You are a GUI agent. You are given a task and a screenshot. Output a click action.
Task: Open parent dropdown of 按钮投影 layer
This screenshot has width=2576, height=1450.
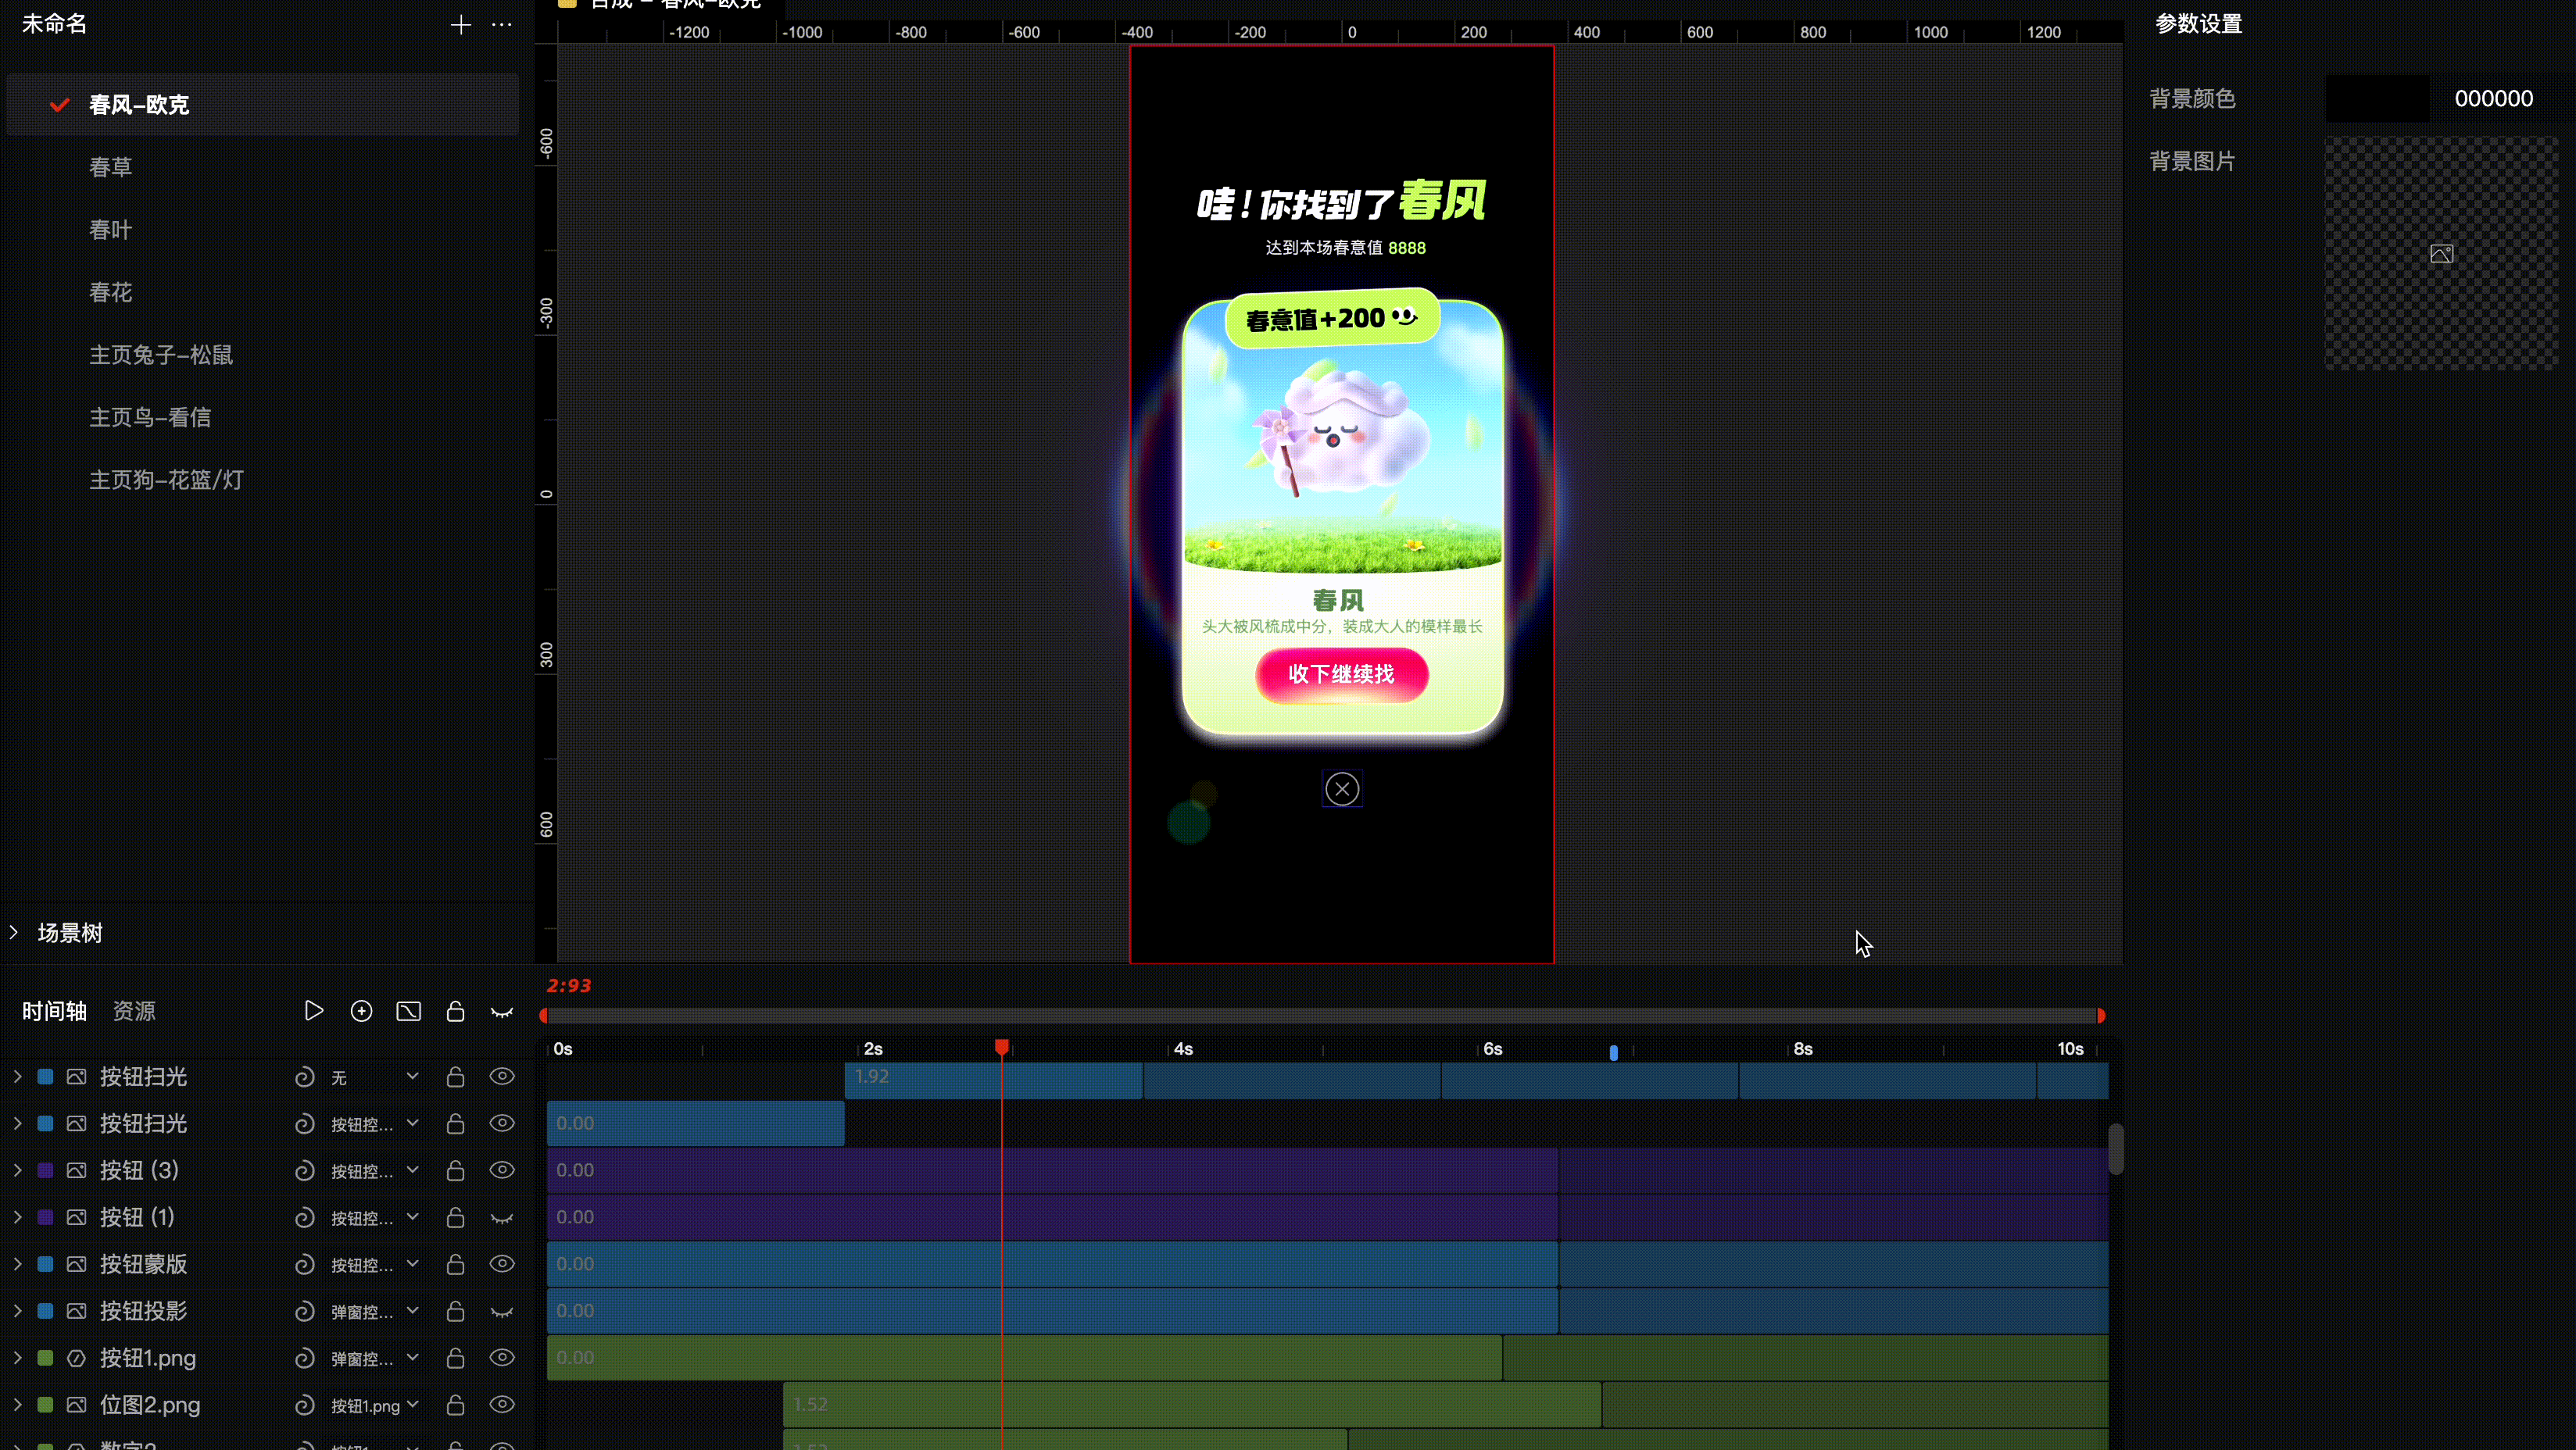pyautogui.click(x=375, y=1311)
